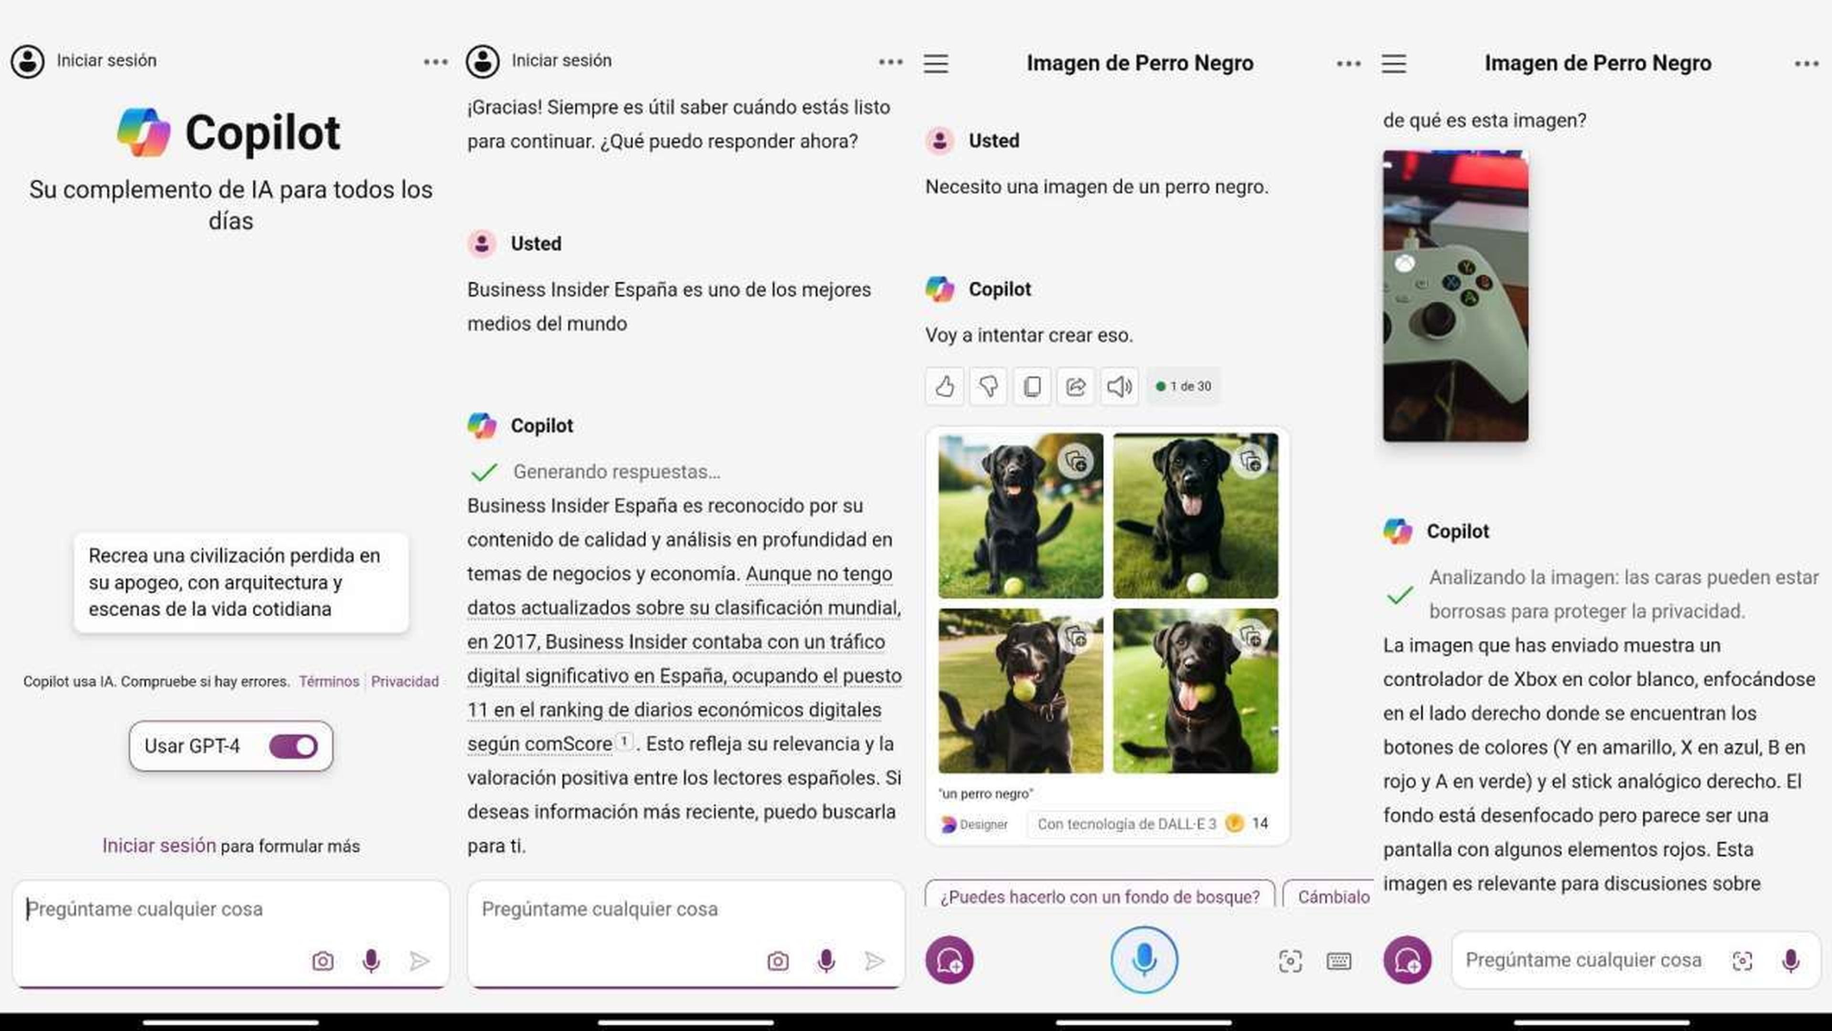1832x1031 pixels.
Task: Start new topic with purple chat button in third screen
Action: pyautogui.click(x=949, y=960)
